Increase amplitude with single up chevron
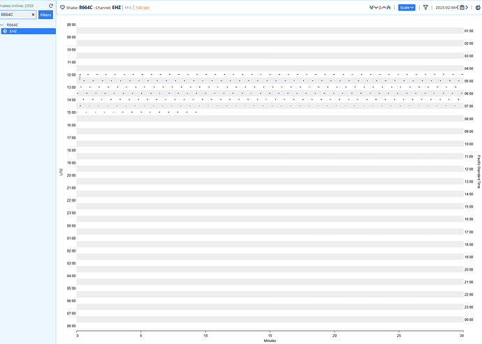 [x=384, y=8]
